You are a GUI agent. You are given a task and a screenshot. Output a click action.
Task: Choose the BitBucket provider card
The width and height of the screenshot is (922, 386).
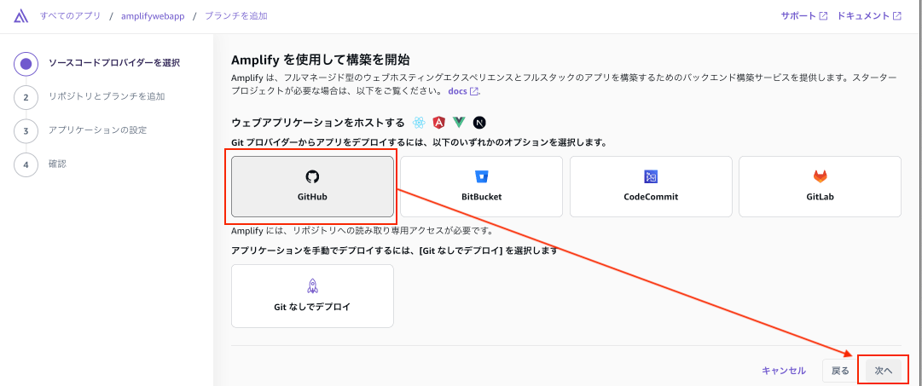click(482, 187)
